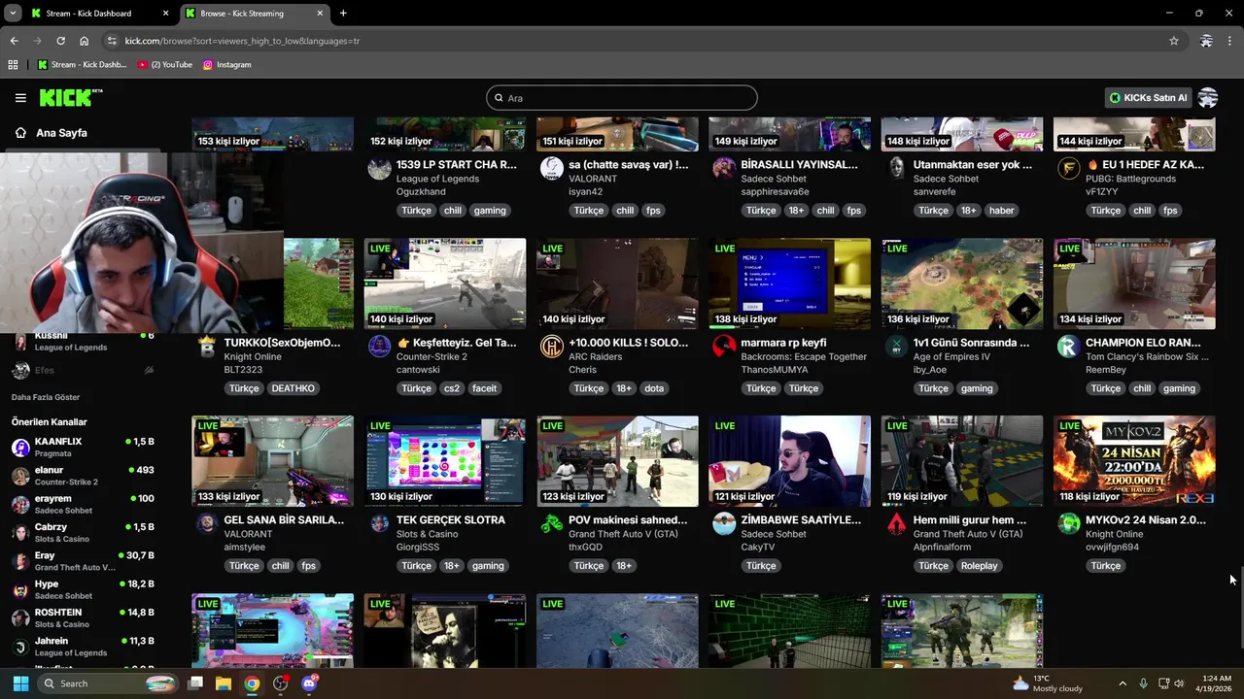Bookmark this page with star icon
Image resolution: width=1244 pixels, height=699 pixels.
[x=1173, y=41]
